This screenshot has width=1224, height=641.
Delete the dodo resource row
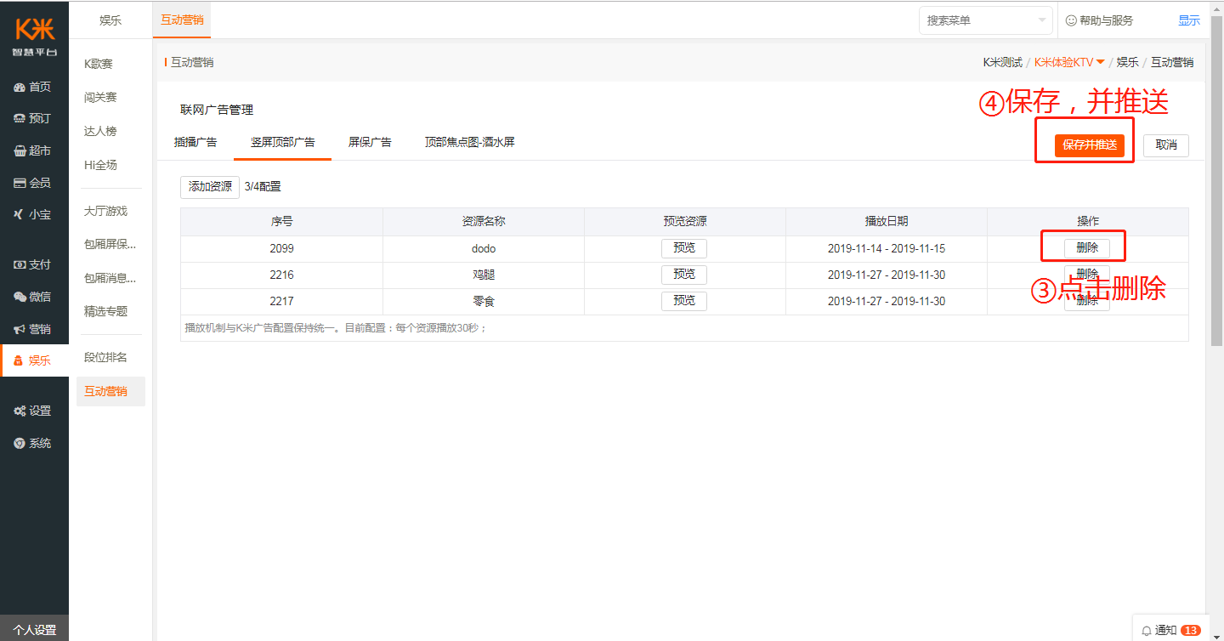pyautogui.click(x=1087, y=248)
